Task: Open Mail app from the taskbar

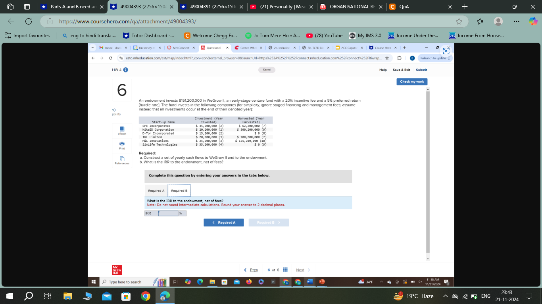Action: point(107,296)
